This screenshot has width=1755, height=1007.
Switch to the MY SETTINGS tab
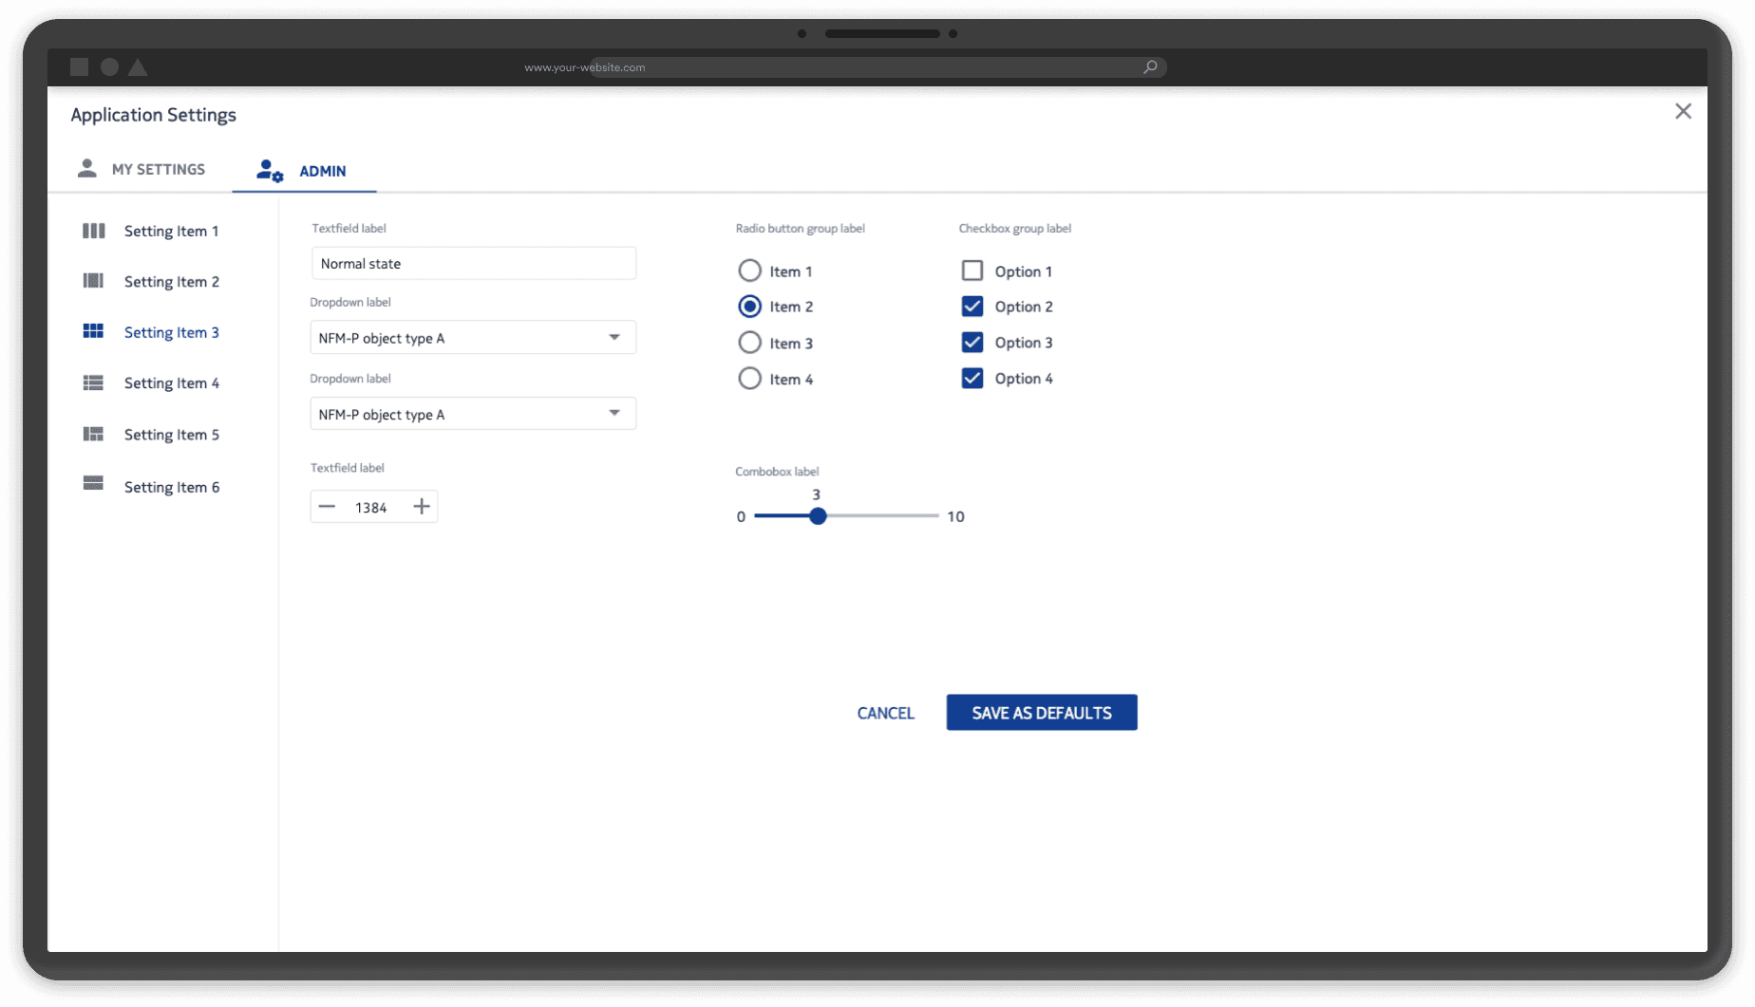pos(158,169)
